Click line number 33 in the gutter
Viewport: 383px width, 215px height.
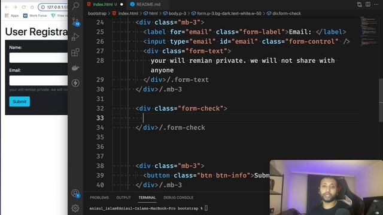pos(100,118)
